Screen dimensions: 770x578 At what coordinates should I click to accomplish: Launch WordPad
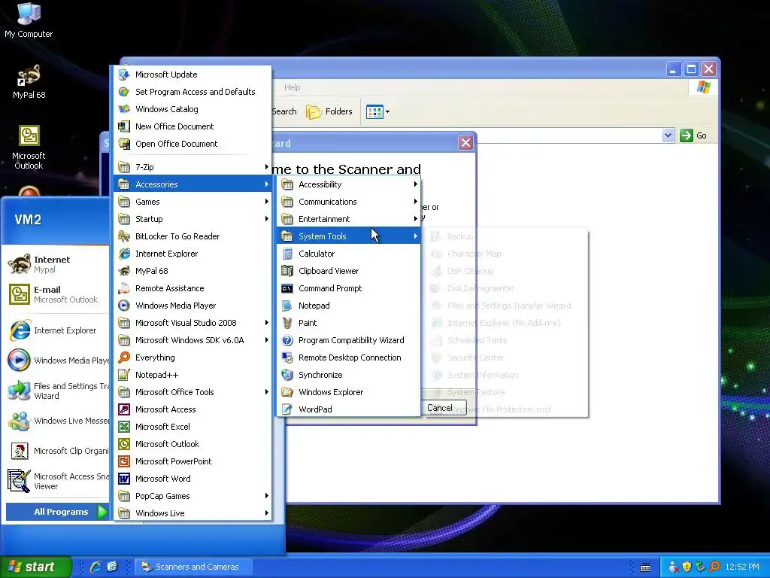click(x=349, y=409)
